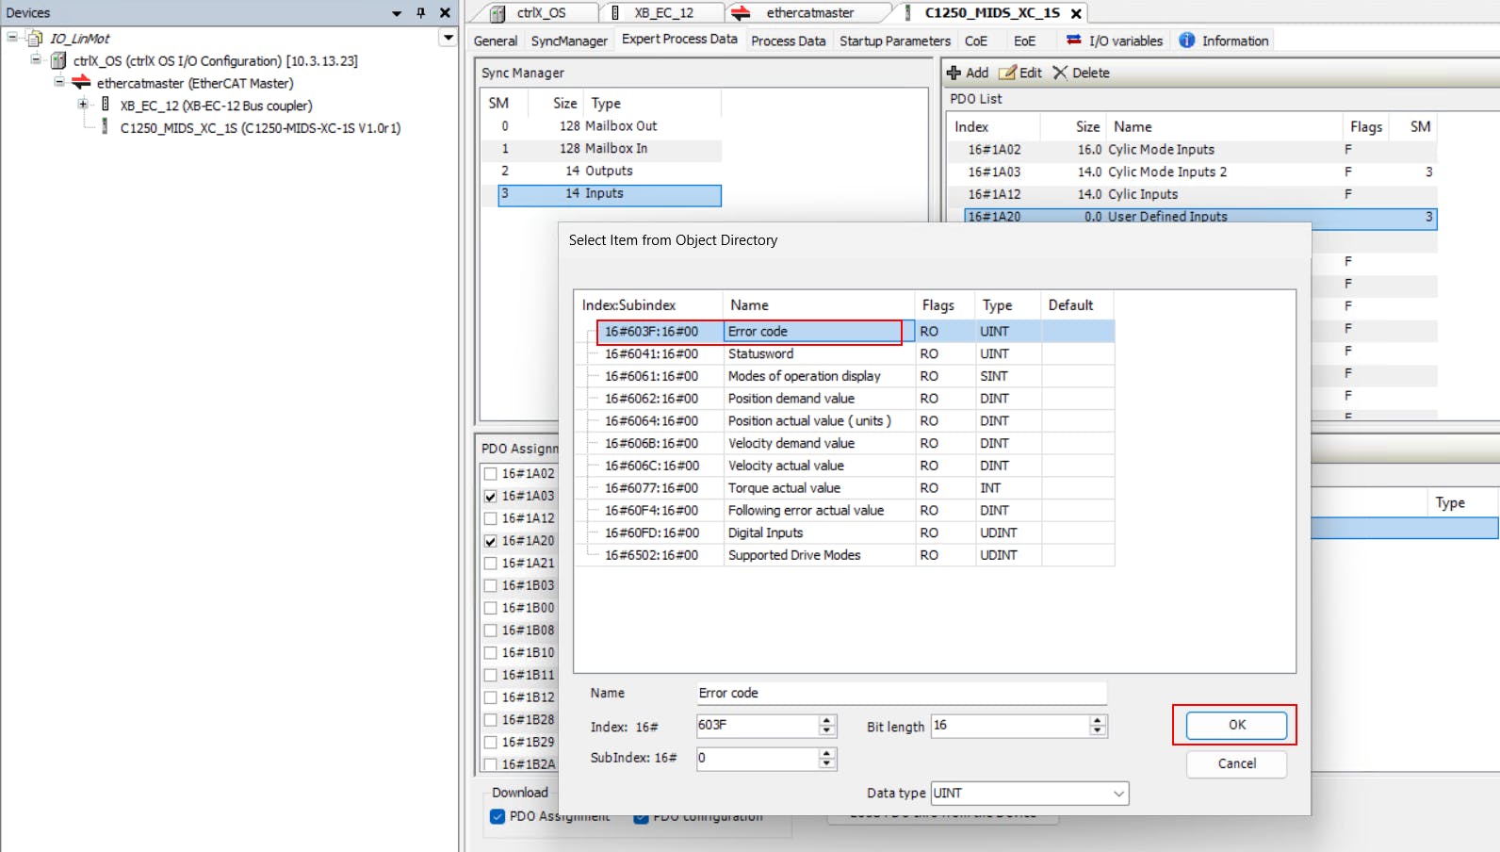This screenshot has height=852, width=1500.
Task: Close the C1250_MIDS_XC_1S editor tab
Action: tap(1076, 13)
